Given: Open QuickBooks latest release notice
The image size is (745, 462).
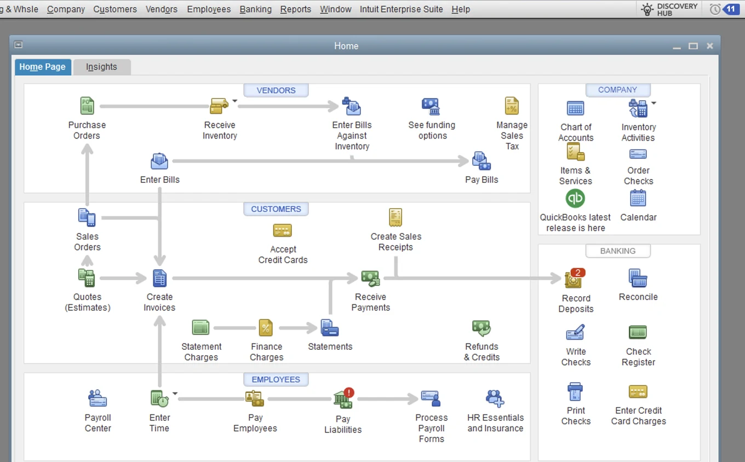Looking at the screenshot, I should click(x=575, y=198).
